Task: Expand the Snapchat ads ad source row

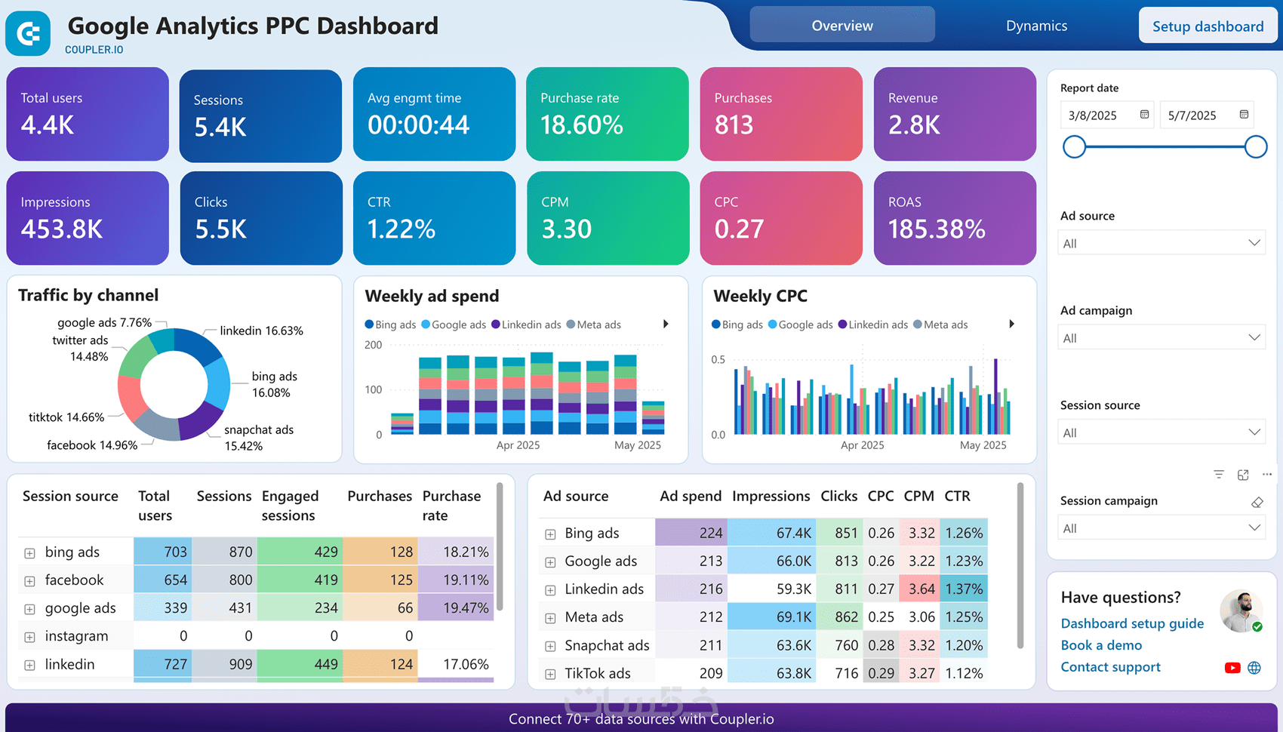Action: (550, 647)
